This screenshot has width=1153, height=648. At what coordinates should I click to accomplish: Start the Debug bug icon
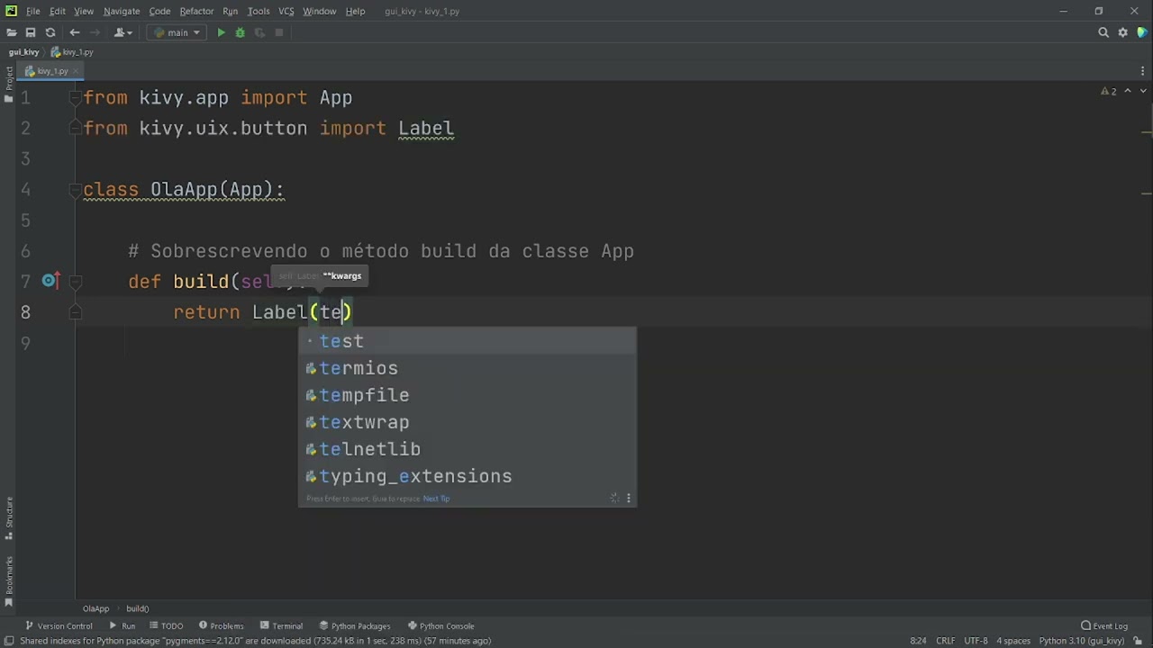[241, 32]
